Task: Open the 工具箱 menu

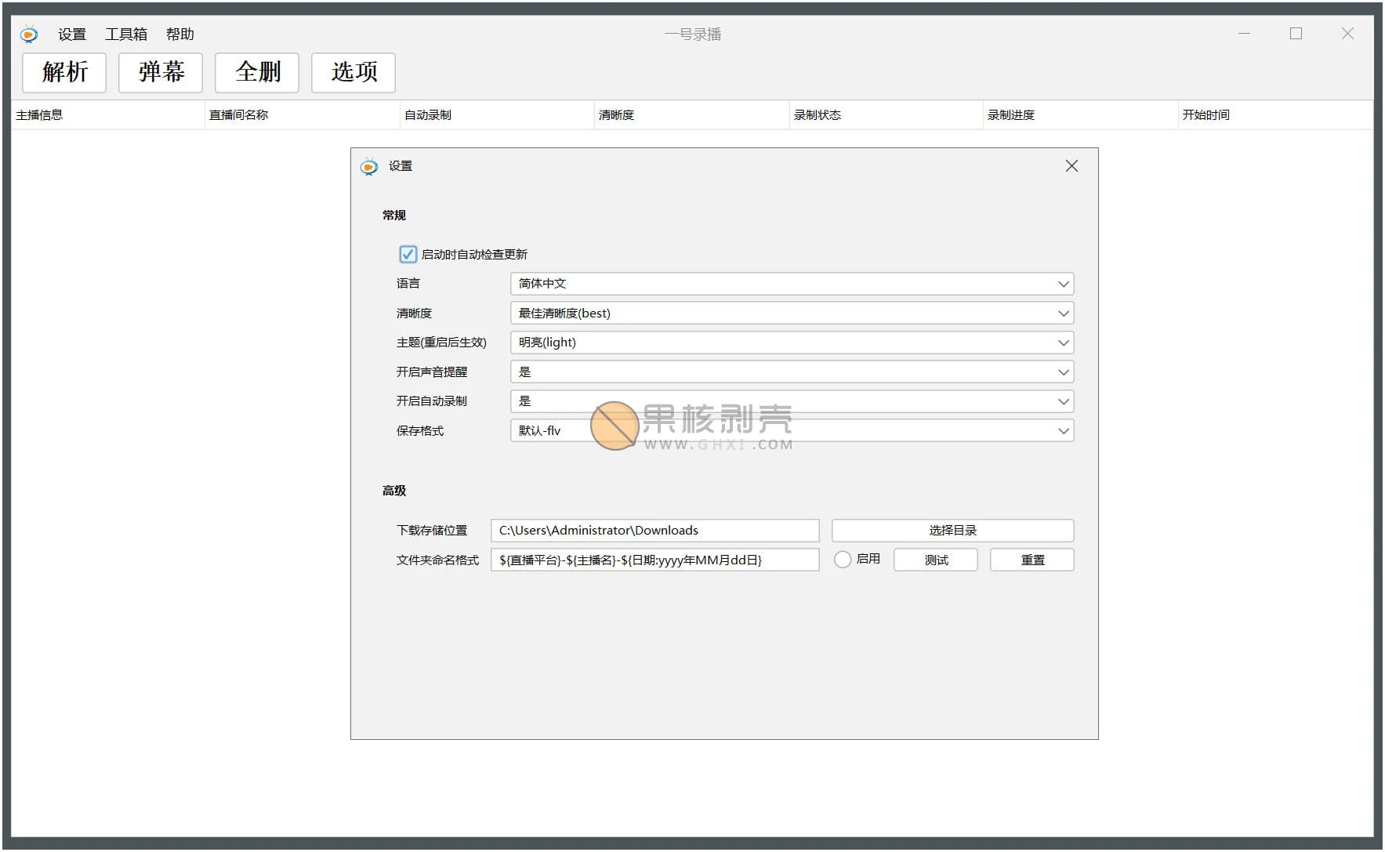Action: point(126,34)
